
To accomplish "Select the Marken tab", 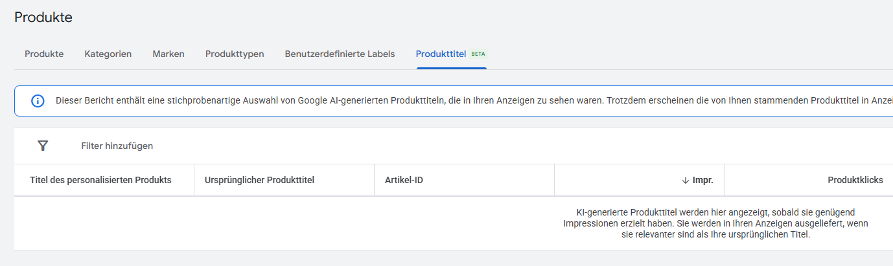I will (x=168, y=54).
